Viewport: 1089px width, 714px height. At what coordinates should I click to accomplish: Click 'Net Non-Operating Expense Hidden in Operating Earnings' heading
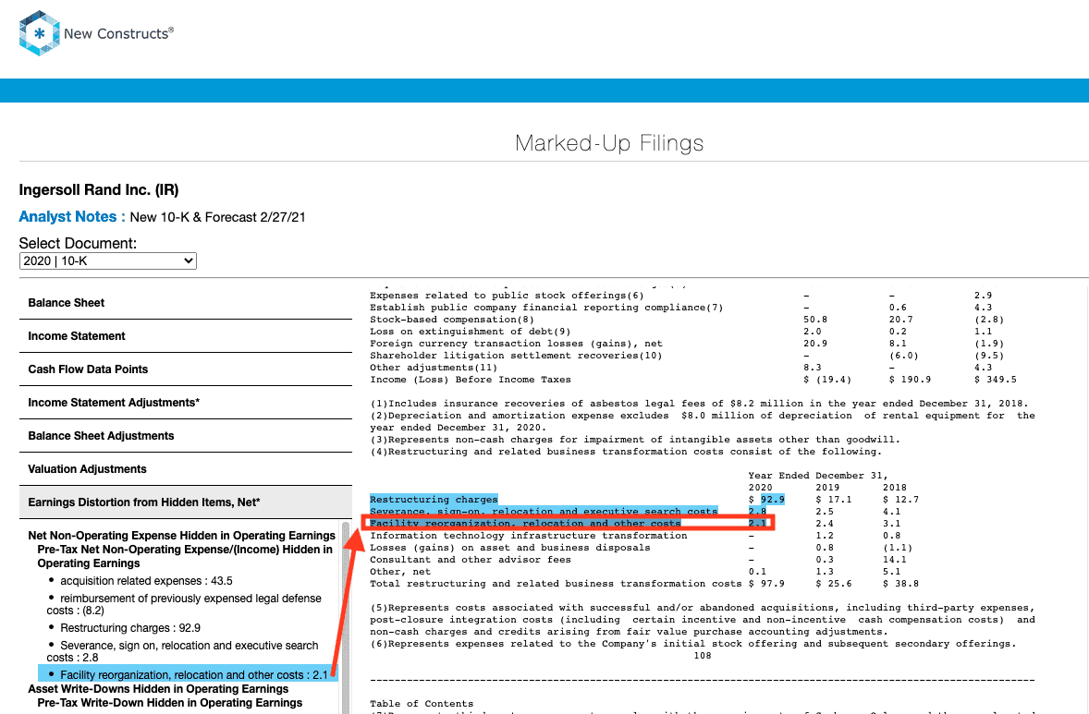pyautogui.click(x=181, y=536)
